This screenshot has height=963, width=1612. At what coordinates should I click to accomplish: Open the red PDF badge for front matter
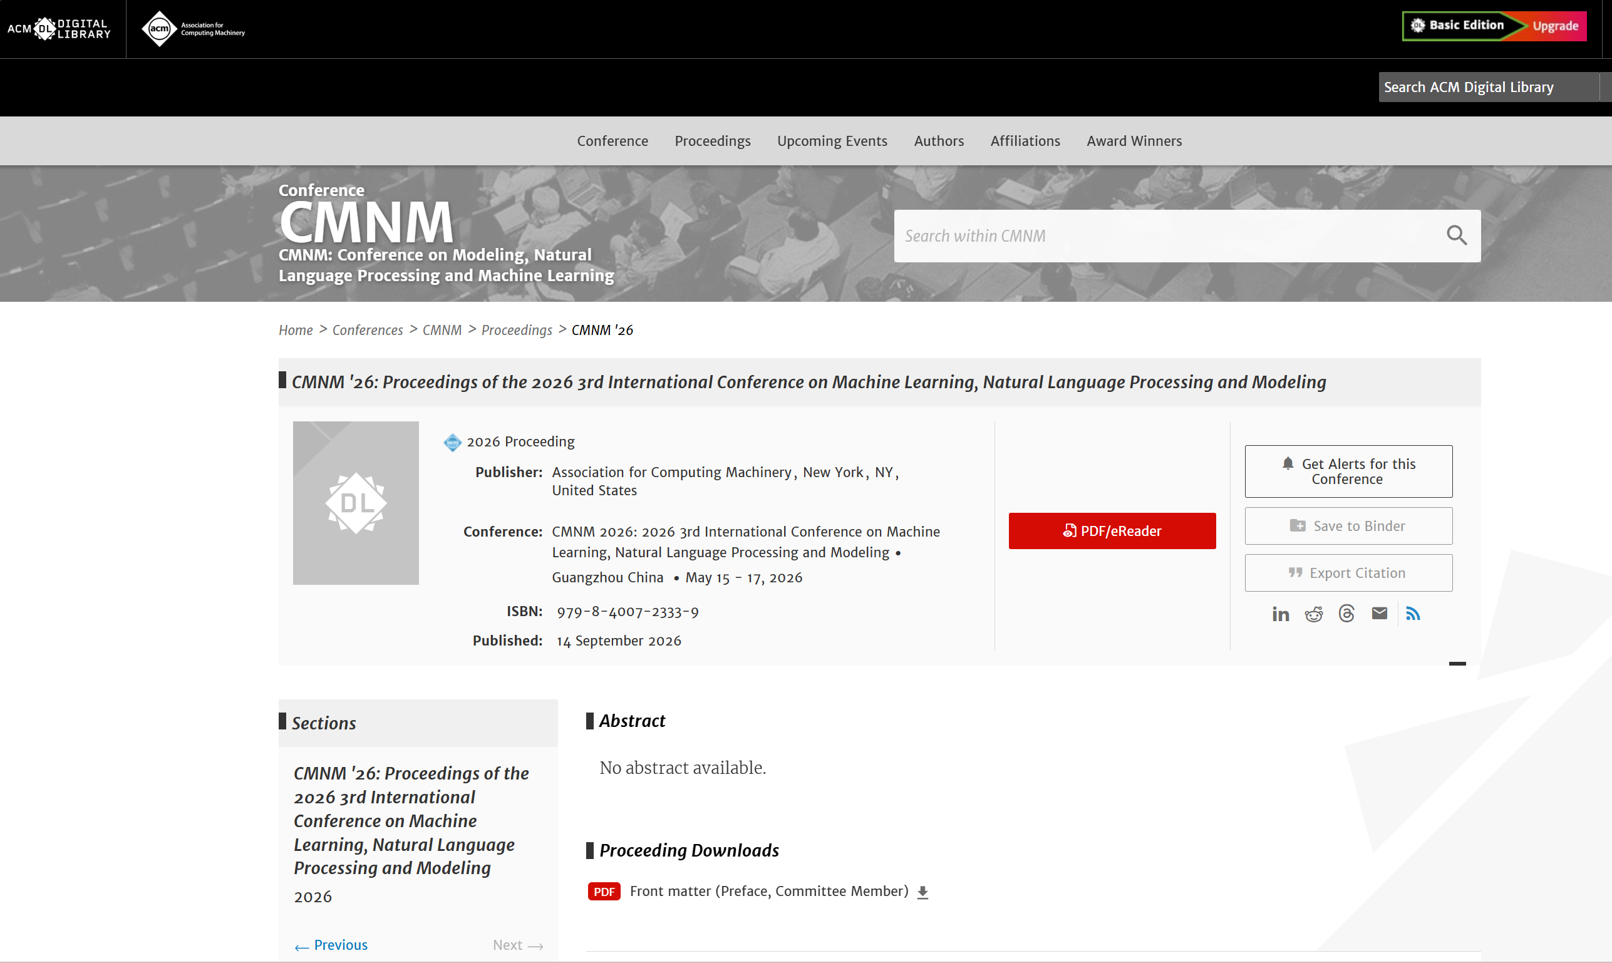[604, 892]
